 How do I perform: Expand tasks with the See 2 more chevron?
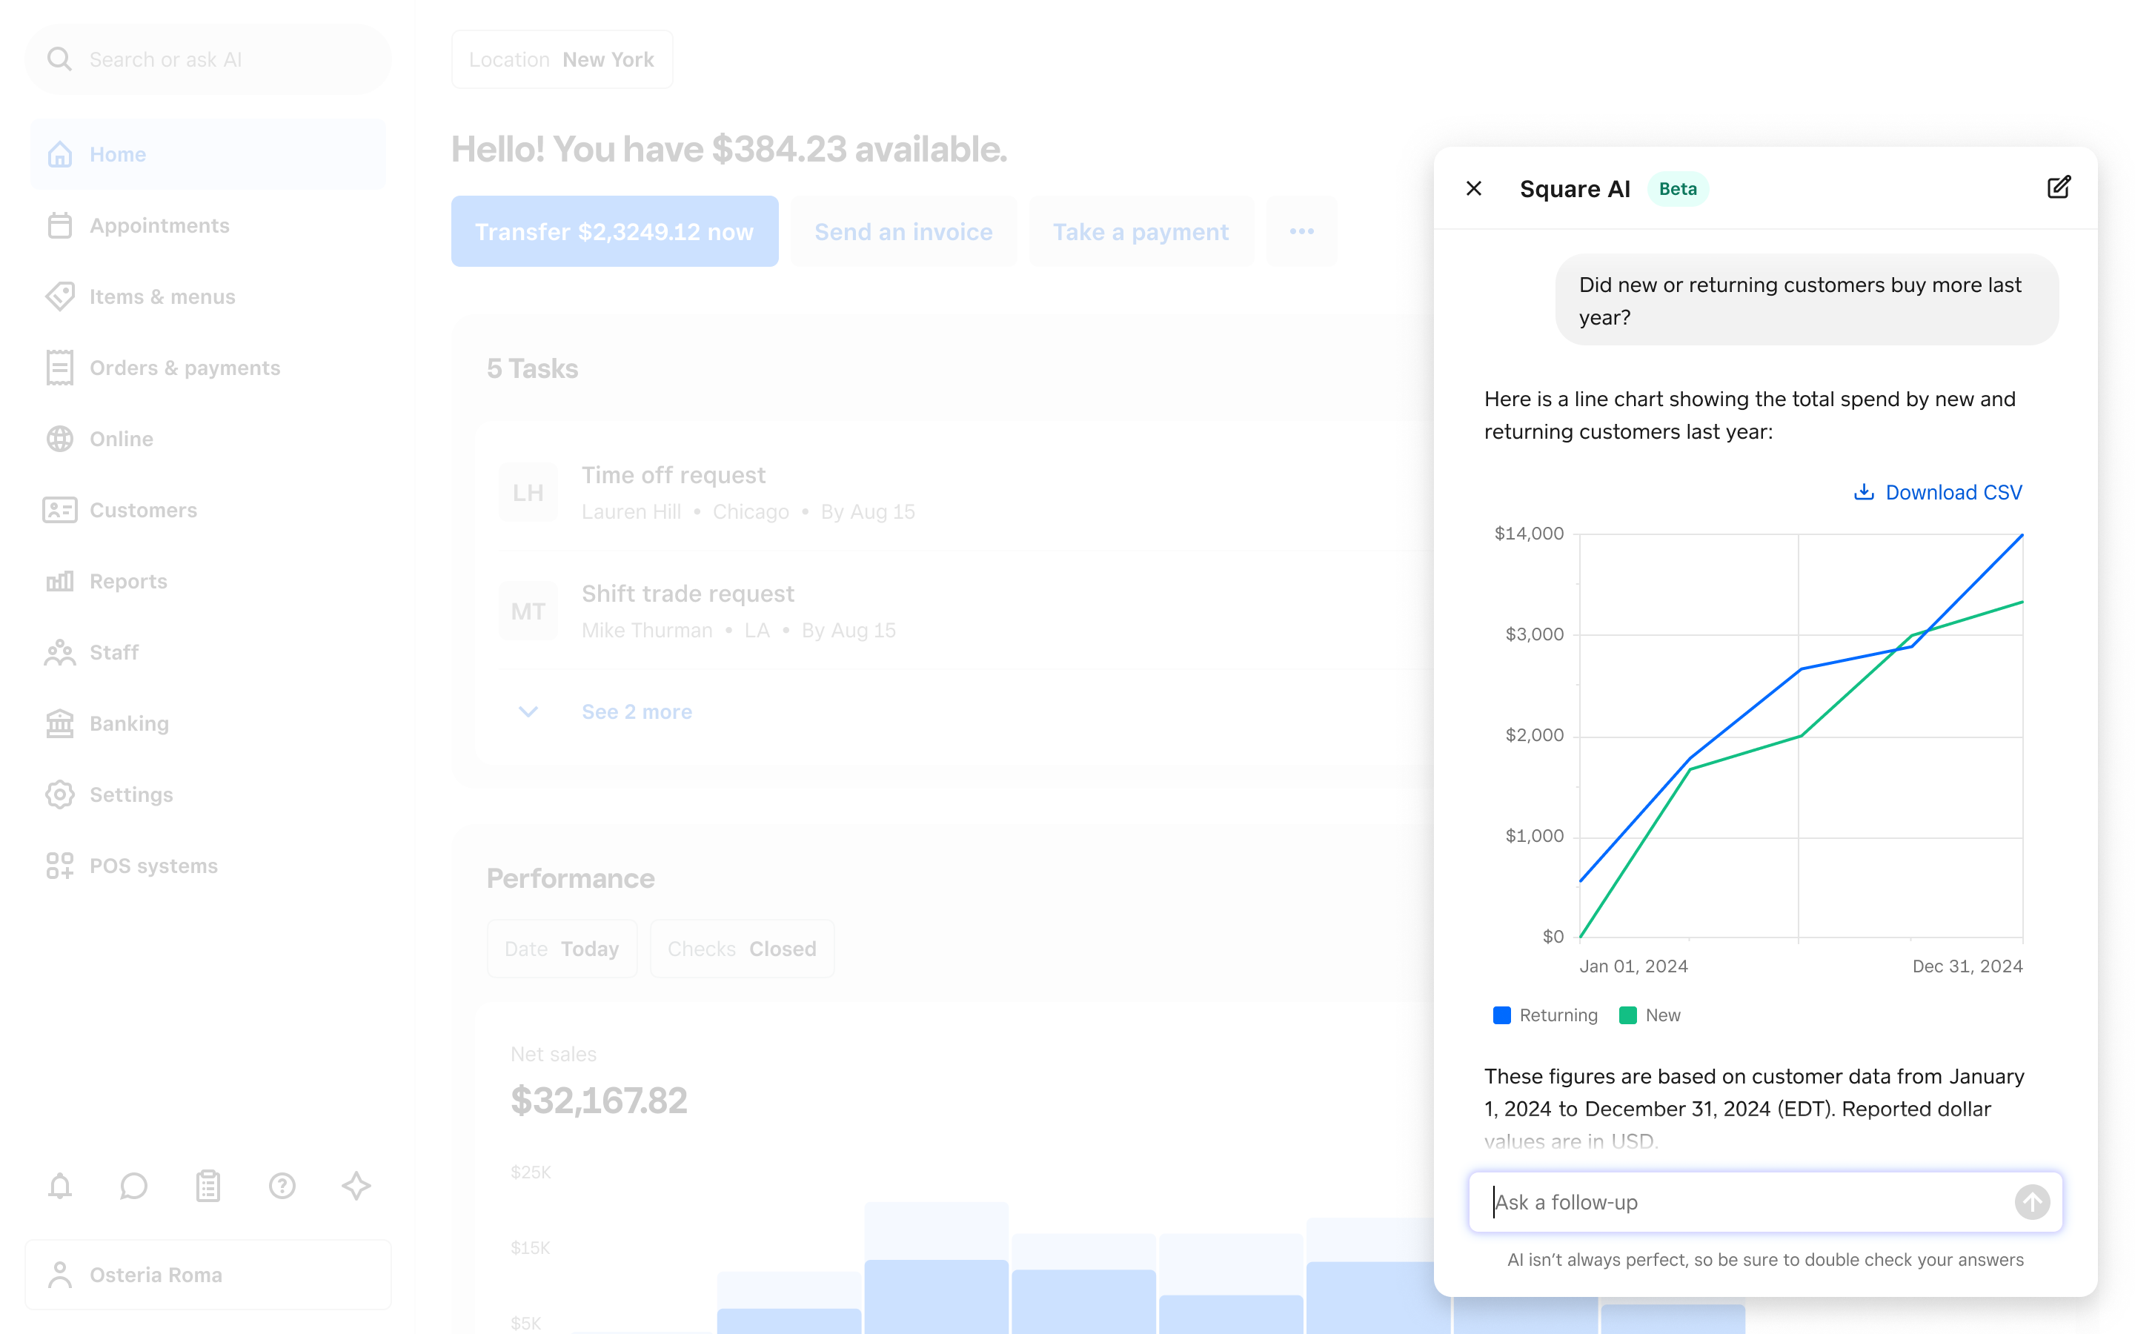tap(528, 711)
